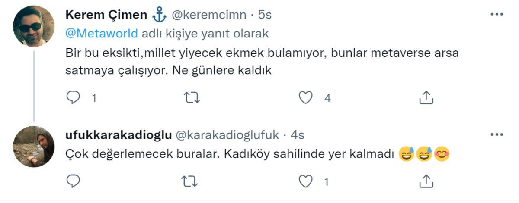Open Kerem Çimen's profile picture

(34, 27)
